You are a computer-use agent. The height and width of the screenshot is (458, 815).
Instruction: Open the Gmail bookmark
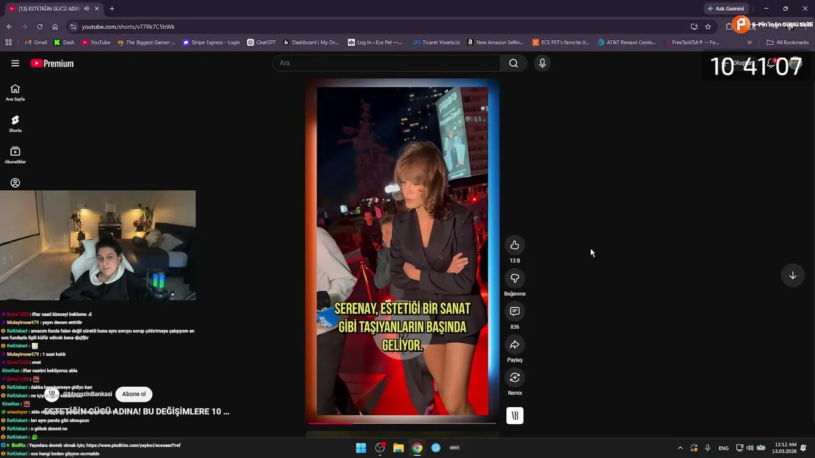tap(36, 43)
